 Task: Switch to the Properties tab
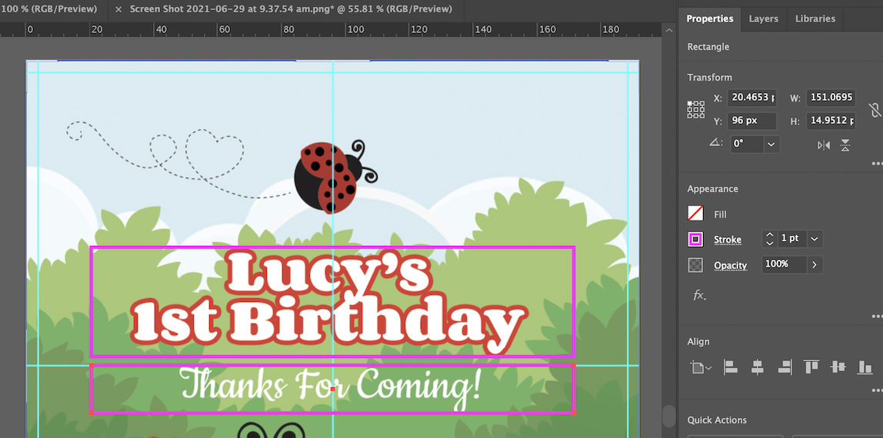pyautogui.click(x=709, y=18)
